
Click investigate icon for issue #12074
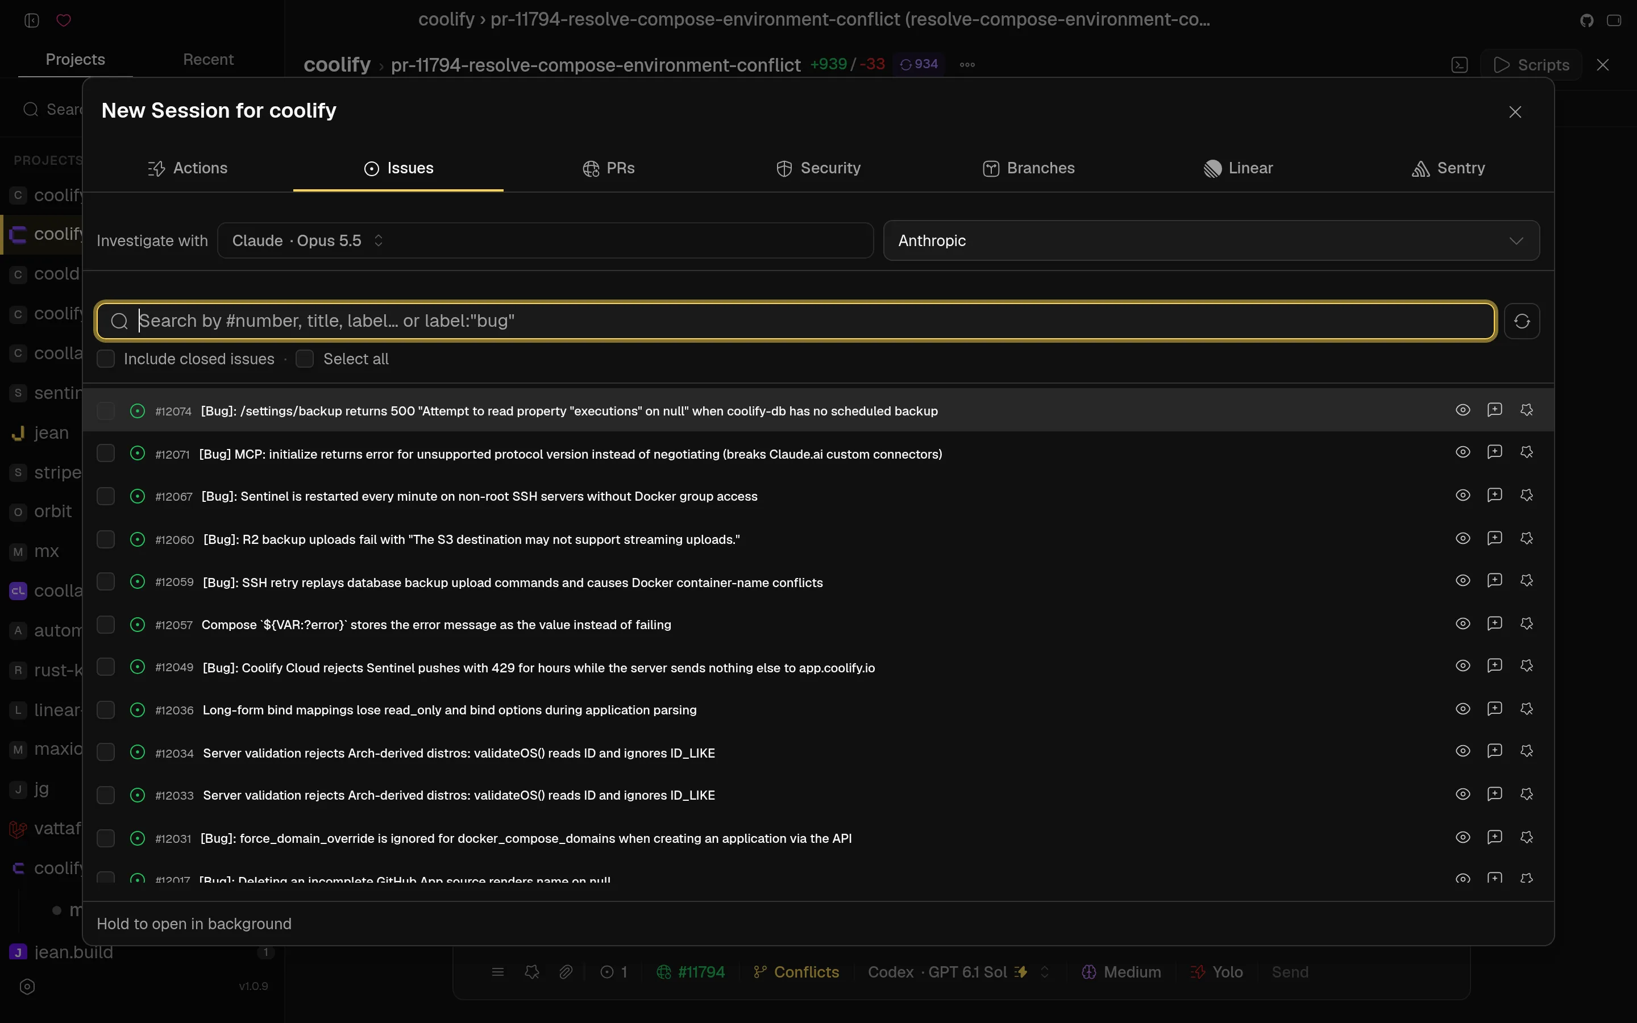click(x=1526, y=410)
